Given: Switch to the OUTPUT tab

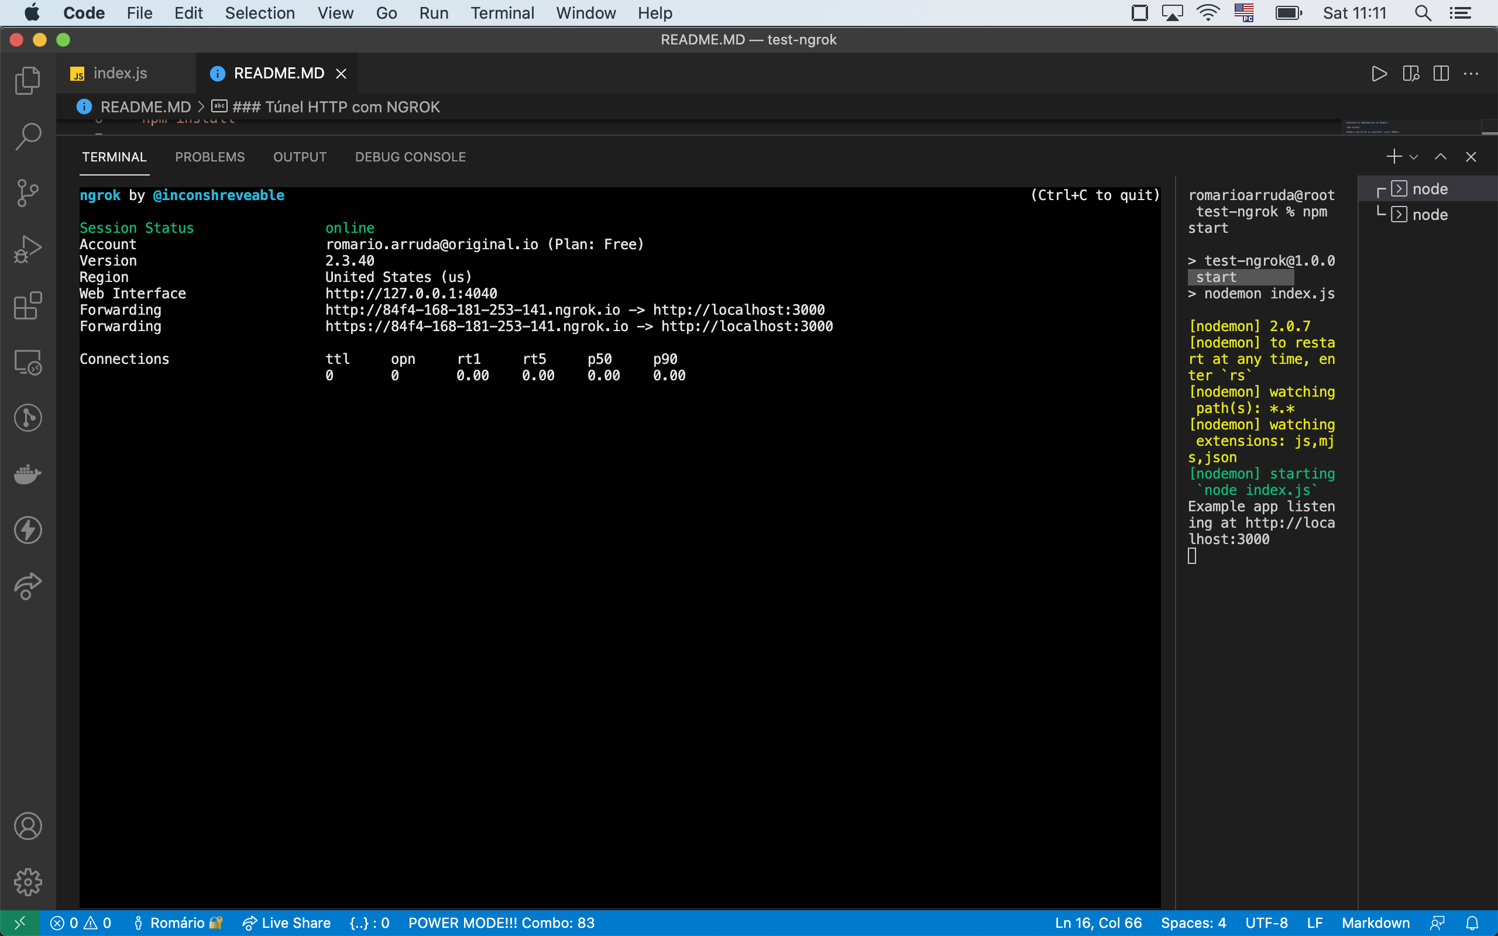Looking at the screenshot, I should tap(300, 156).
